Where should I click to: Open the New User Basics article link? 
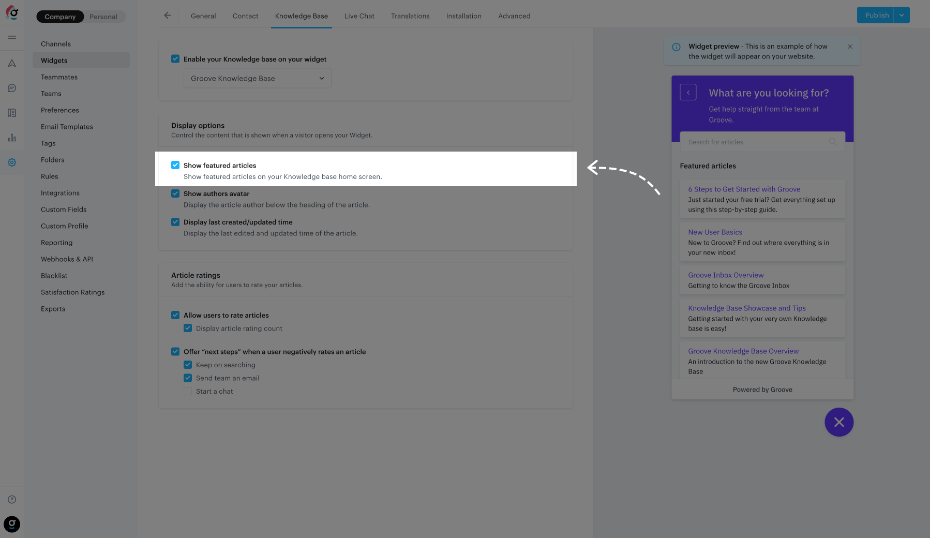pos(715,232)
